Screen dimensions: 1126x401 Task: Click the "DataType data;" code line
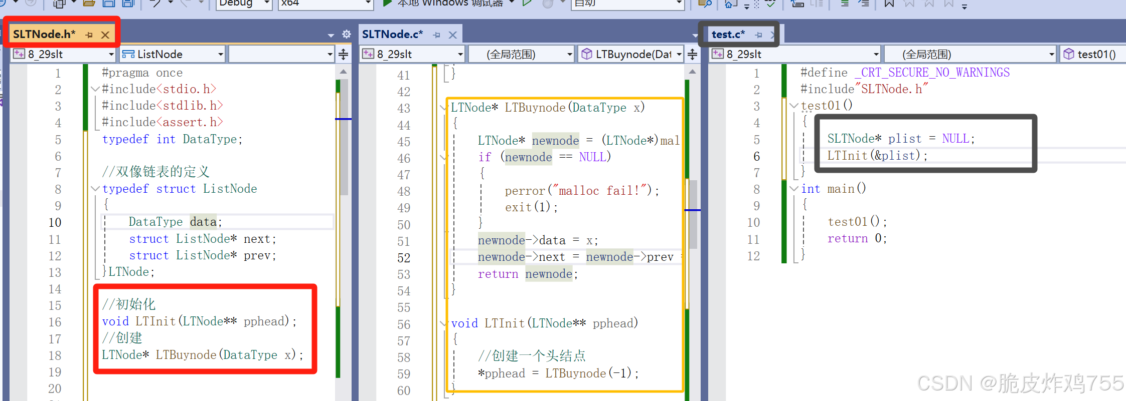pyautogui.click(x=175, y=222)
